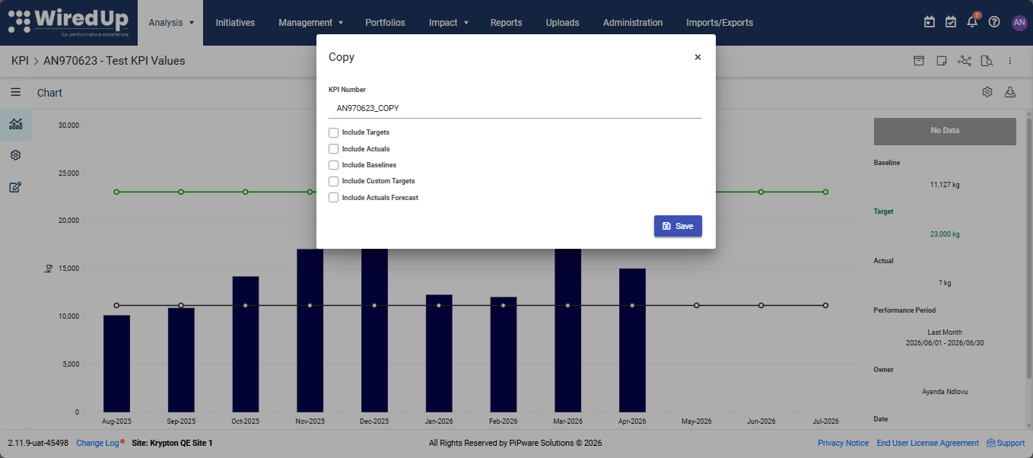1033x458 pixels.
Task: Open the Impact dropdown menu
Action: point(448,23)
